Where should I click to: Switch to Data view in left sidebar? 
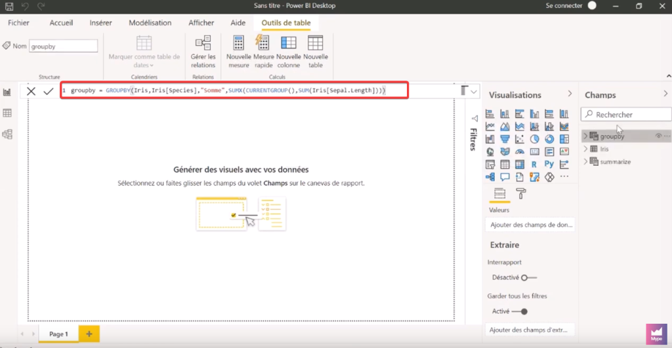tap(7, 113)
